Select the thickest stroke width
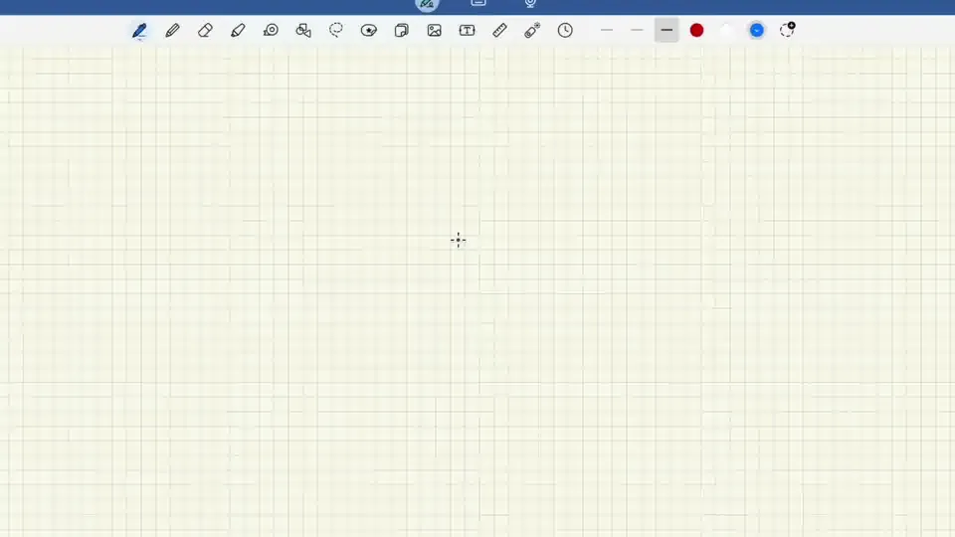 pyautogui.click(x=667, y=31)
